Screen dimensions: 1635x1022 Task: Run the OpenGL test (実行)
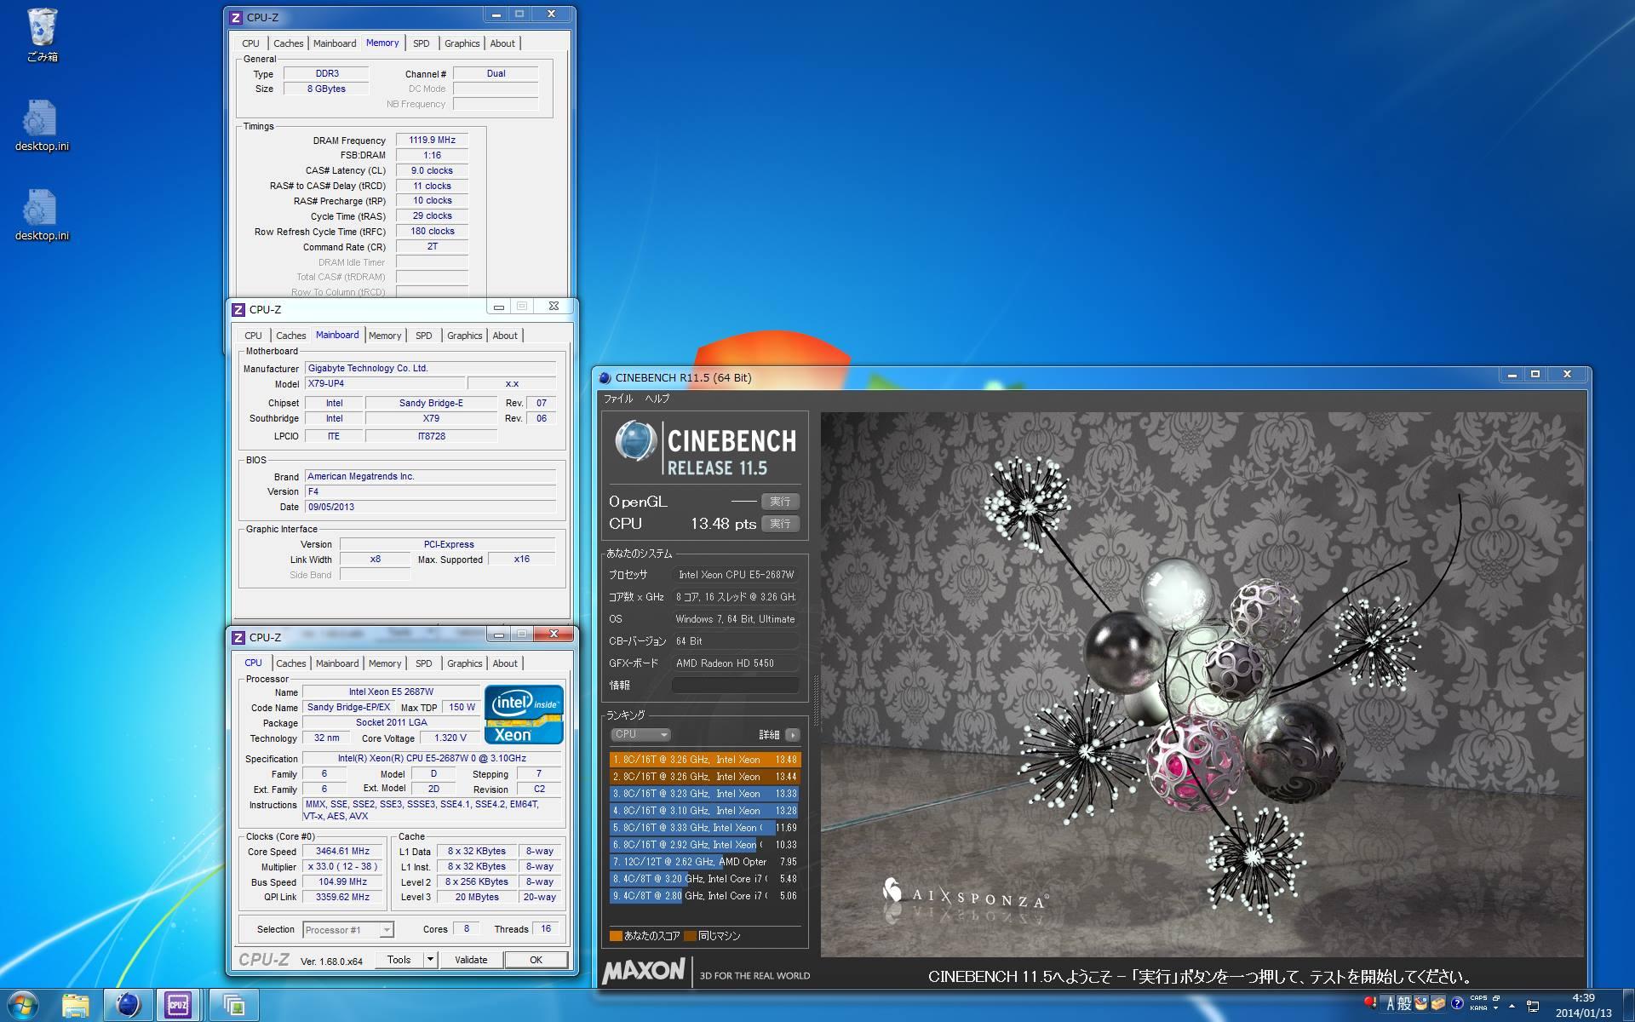click(780, 502)
